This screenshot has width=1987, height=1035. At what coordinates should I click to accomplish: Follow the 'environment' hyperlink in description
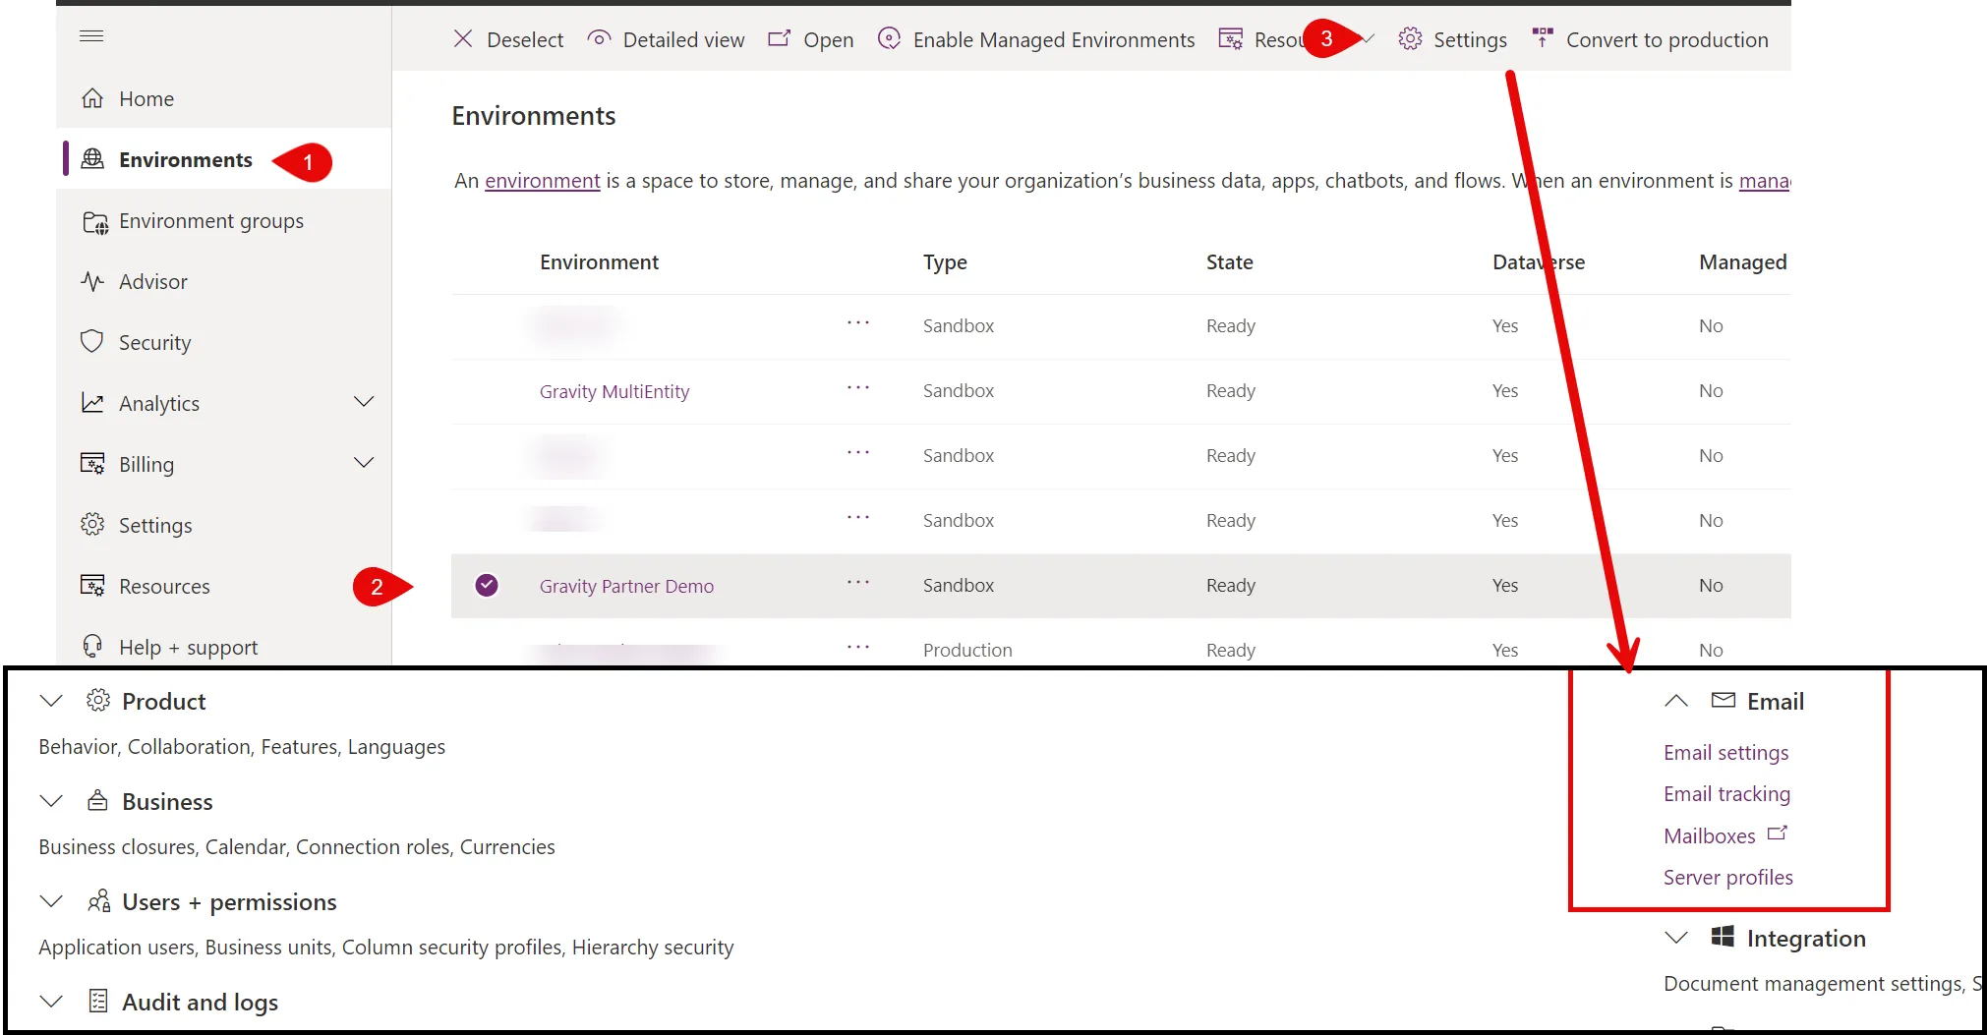542,181
